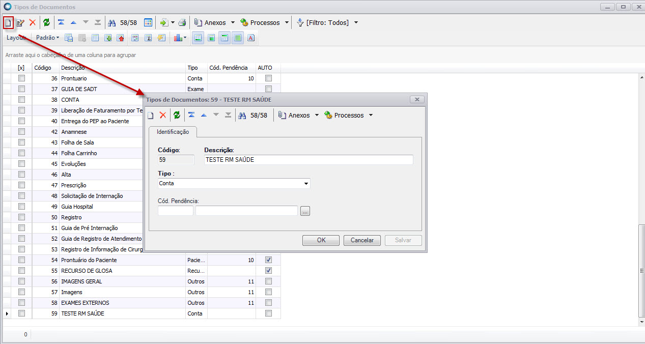Select the row text GUIA DE SADT
The height and width of the screenshot is (344, 645).
point(79,89)
